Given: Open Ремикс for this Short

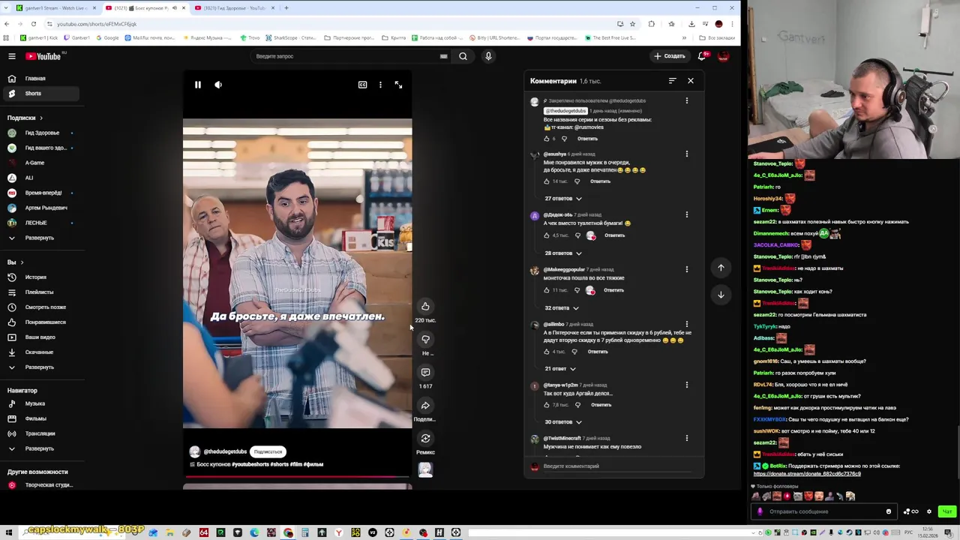Looking at the screenshot, I should [x=425, y=439].
